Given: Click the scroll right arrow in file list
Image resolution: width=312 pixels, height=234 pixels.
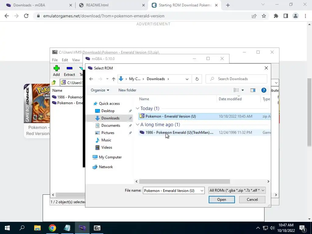Looking at the screenshot, I should click(268, 182).
